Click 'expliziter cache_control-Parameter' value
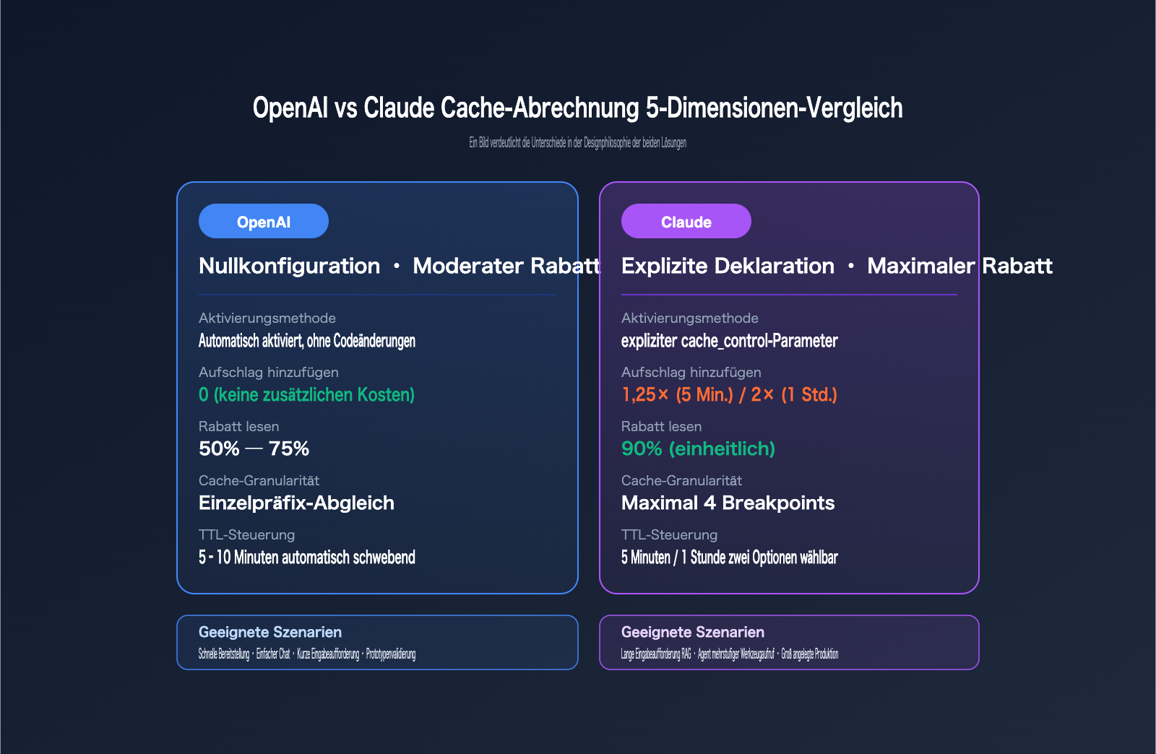1156x754 pixels. tap(730, 341)
